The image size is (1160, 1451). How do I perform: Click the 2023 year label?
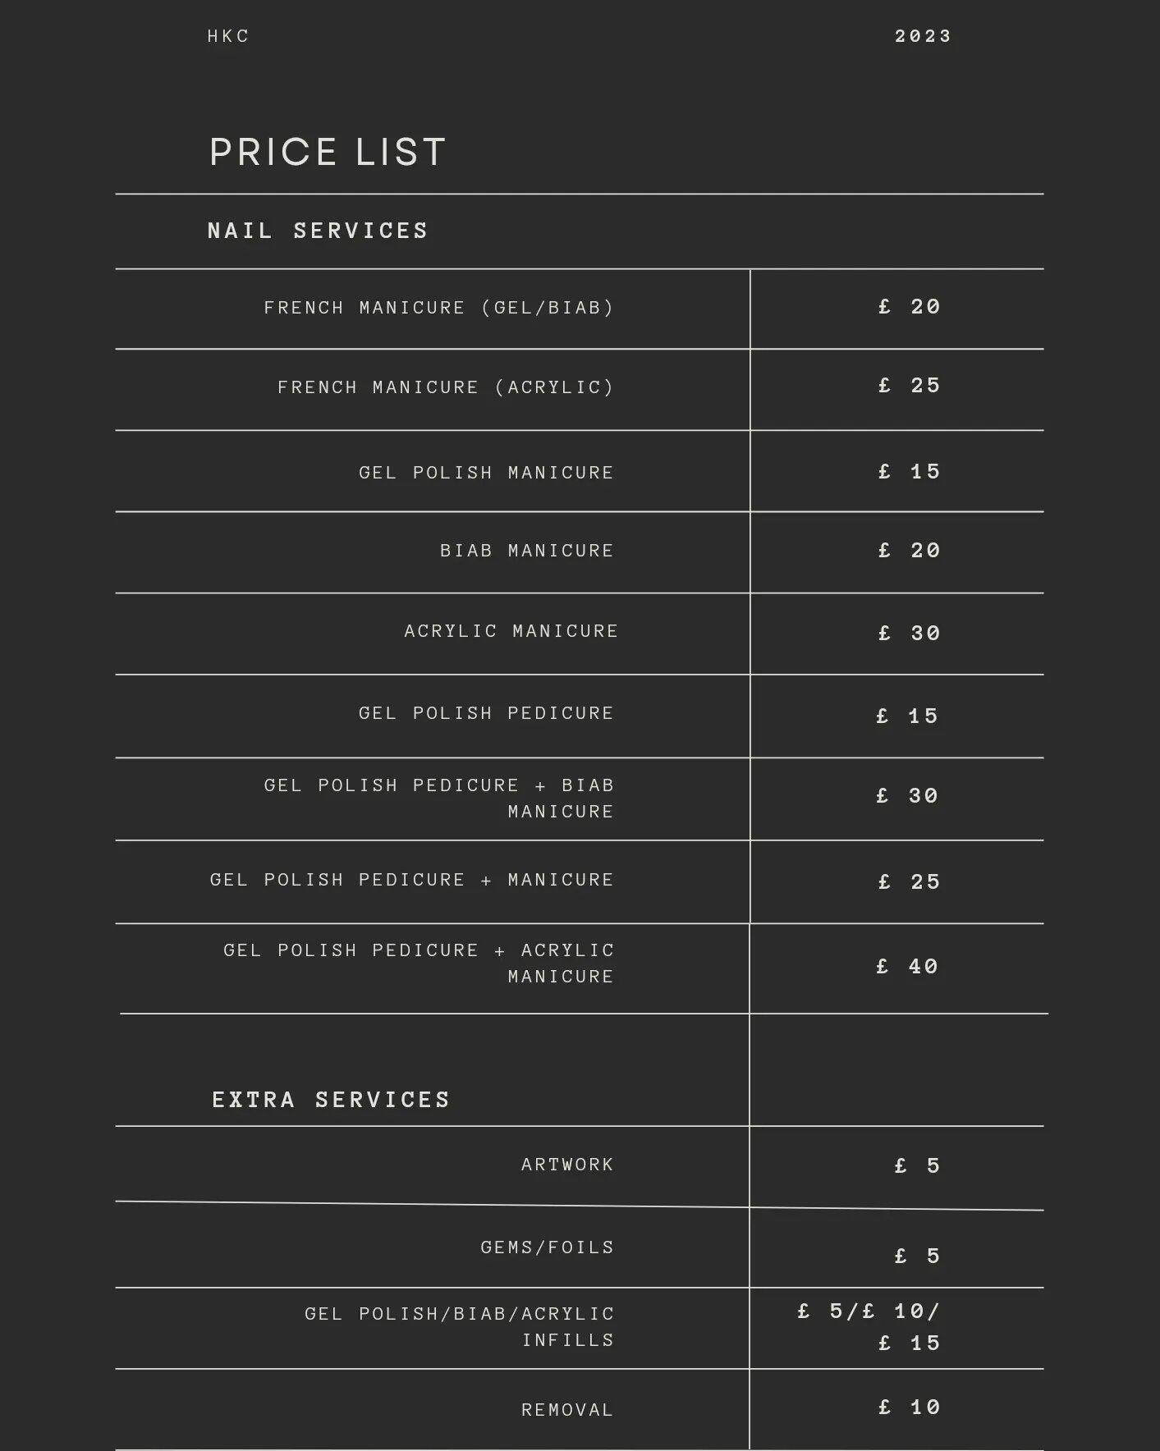coord(923,36)
